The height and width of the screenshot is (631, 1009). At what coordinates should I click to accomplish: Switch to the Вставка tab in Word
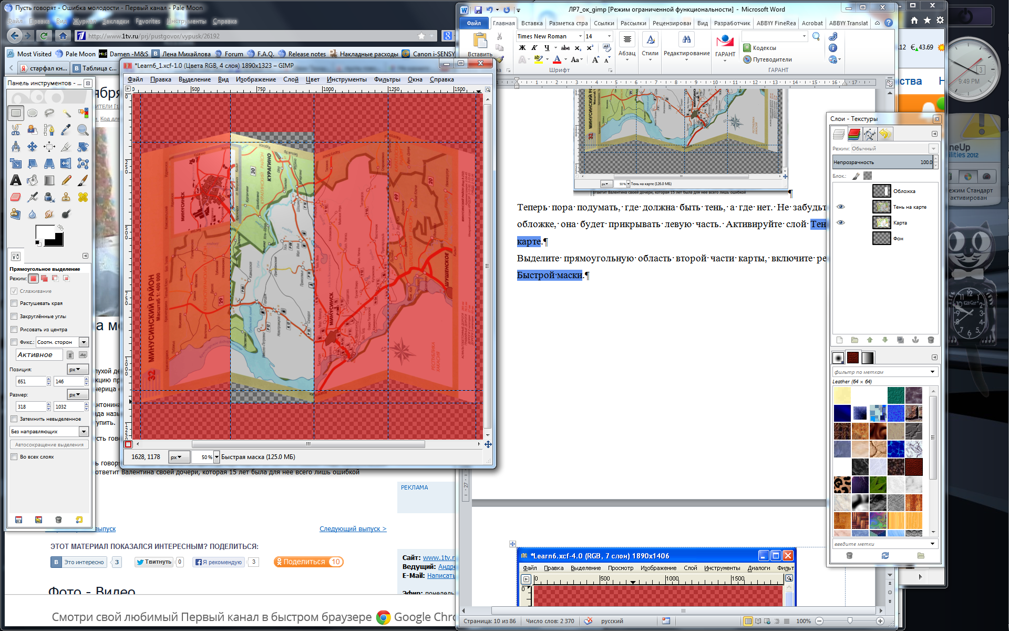(532, 23)
